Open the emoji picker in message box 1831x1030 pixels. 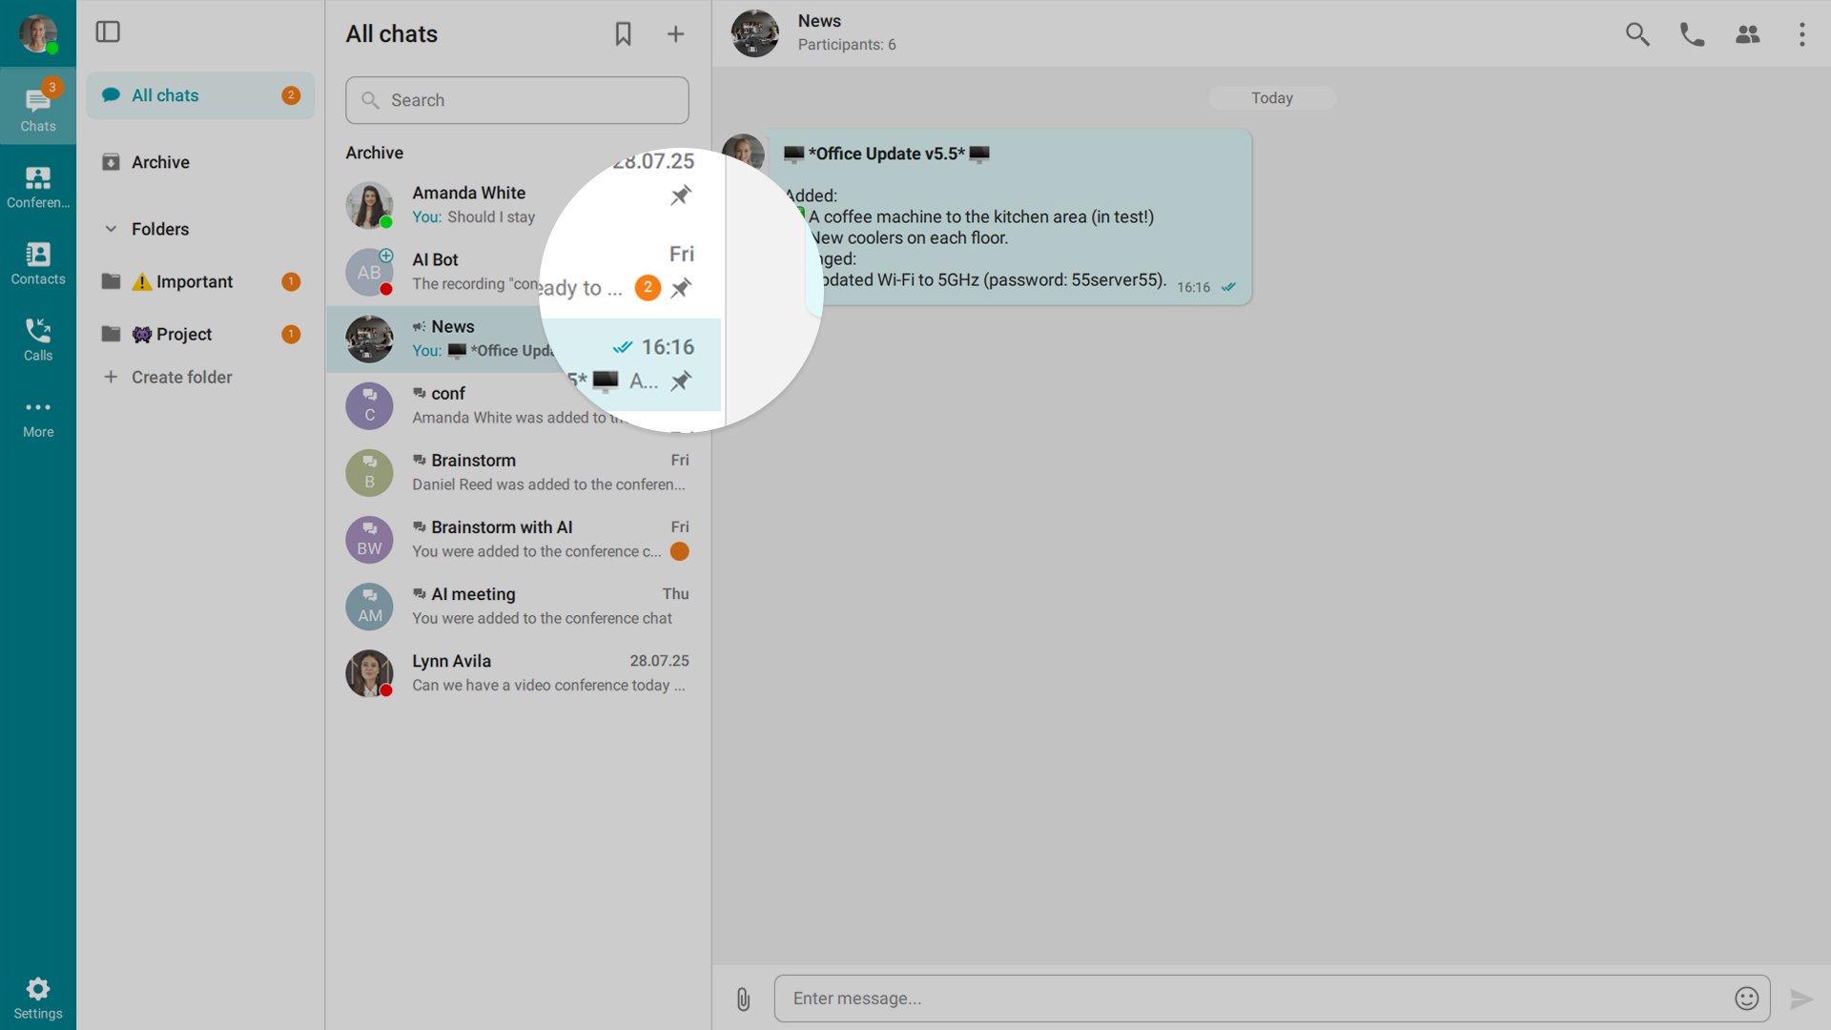pos(1746,999)
